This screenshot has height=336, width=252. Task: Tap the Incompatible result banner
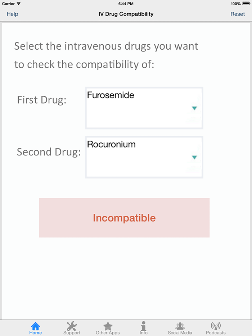click(x=124, y=218)
